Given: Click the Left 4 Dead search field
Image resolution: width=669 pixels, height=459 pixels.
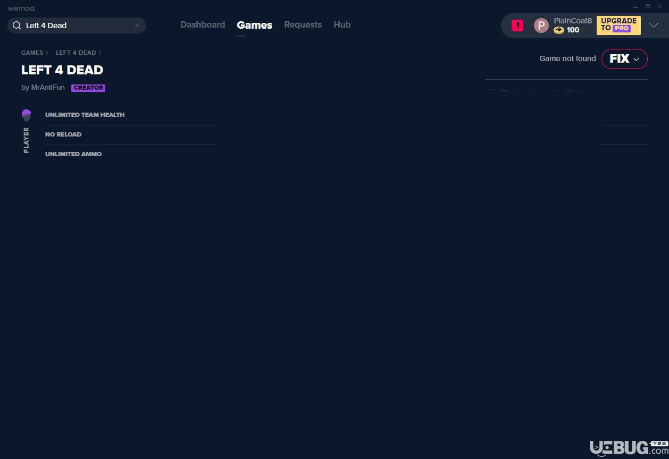Looking at the screenshot, I should pyautogui.click(x=77, y=25).
